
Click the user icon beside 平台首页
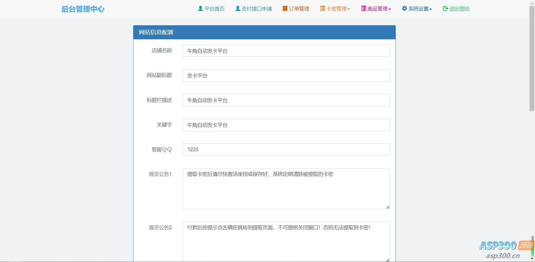[x=200, y=9]
